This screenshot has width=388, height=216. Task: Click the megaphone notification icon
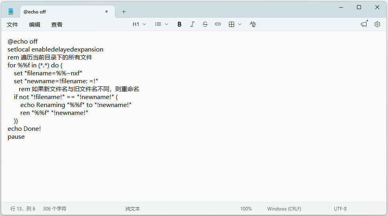tap(364, 24)
